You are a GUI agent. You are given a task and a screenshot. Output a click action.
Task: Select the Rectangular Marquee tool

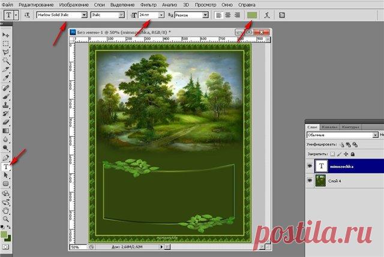[x=5, y=44]
